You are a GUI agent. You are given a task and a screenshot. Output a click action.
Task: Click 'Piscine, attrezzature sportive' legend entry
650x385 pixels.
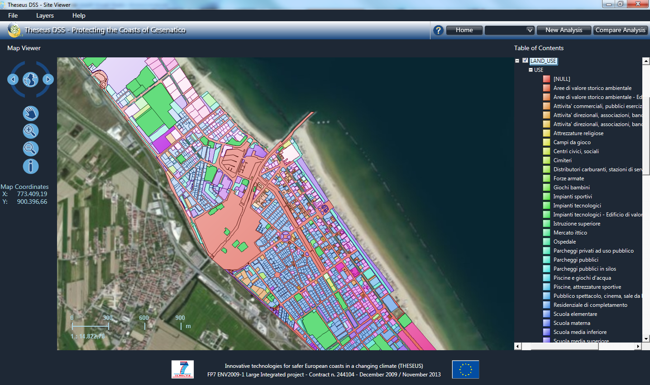(587, 287)
